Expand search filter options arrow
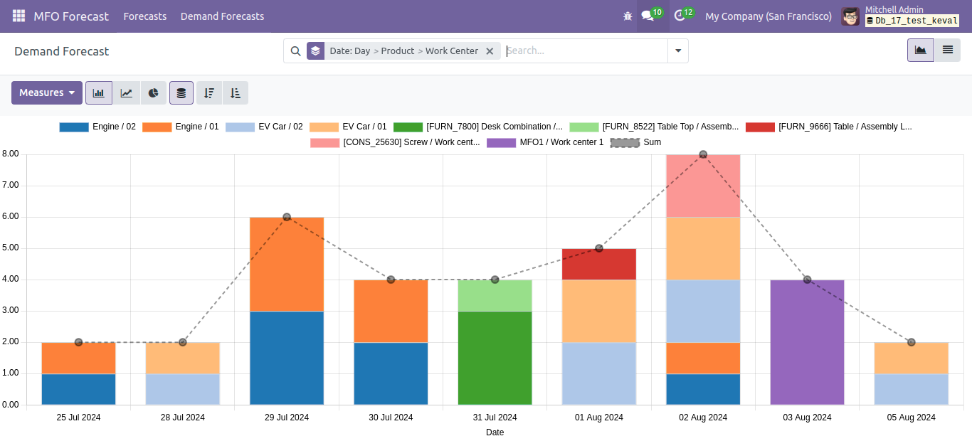The height and width of the screenshot is (441, 972). [677, 51]
